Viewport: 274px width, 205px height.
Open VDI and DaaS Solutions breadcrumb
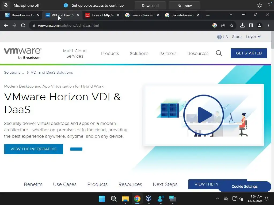coord(52,72)
